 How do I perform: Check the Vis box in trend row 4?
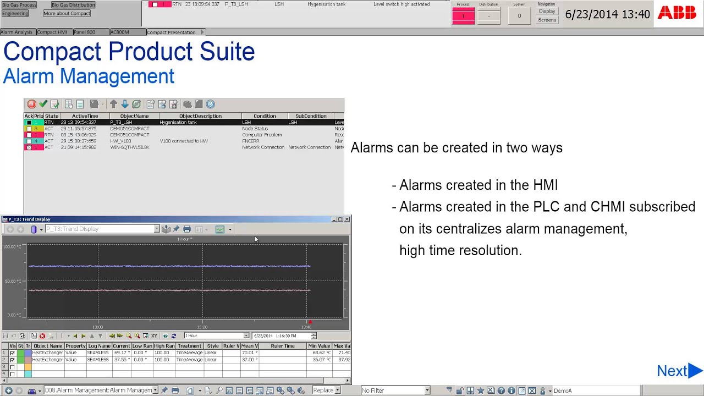coord(12,374)
